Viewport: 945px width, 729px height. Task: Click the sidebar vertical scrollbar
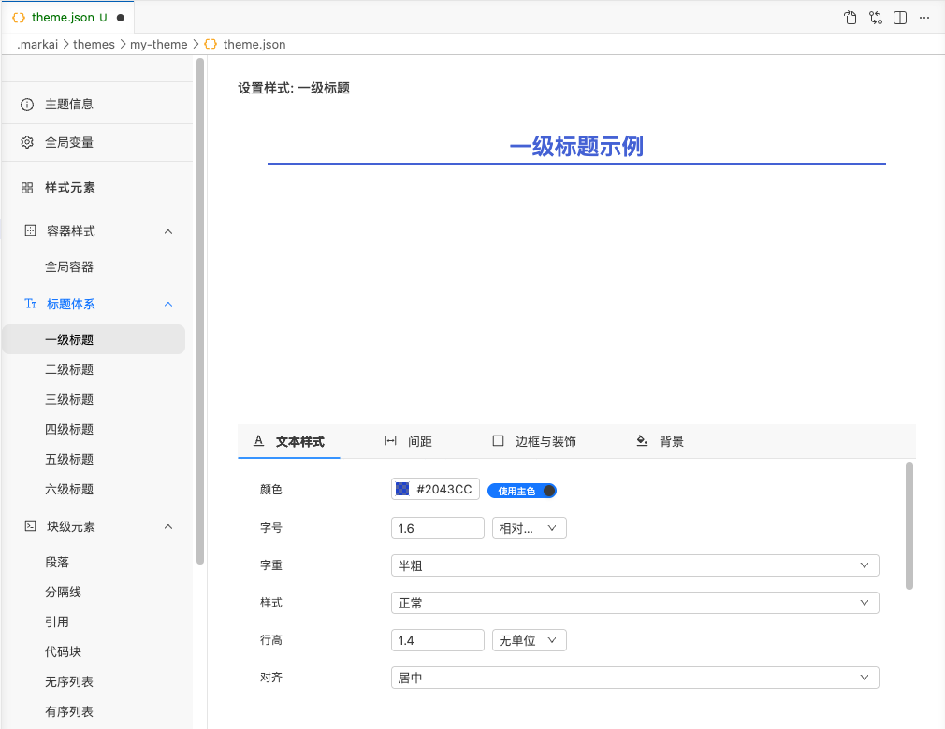pyautogui.click(x=200, y=311)
